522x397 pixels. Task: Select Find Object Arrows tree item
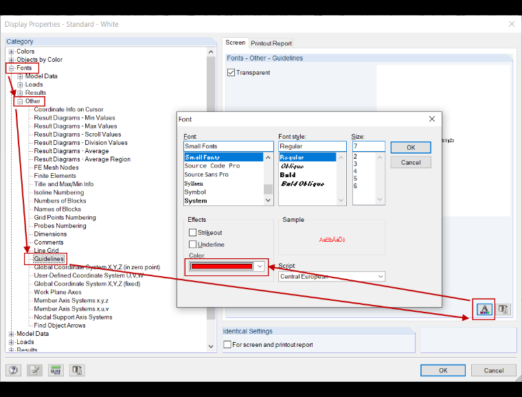pos(60,325)
